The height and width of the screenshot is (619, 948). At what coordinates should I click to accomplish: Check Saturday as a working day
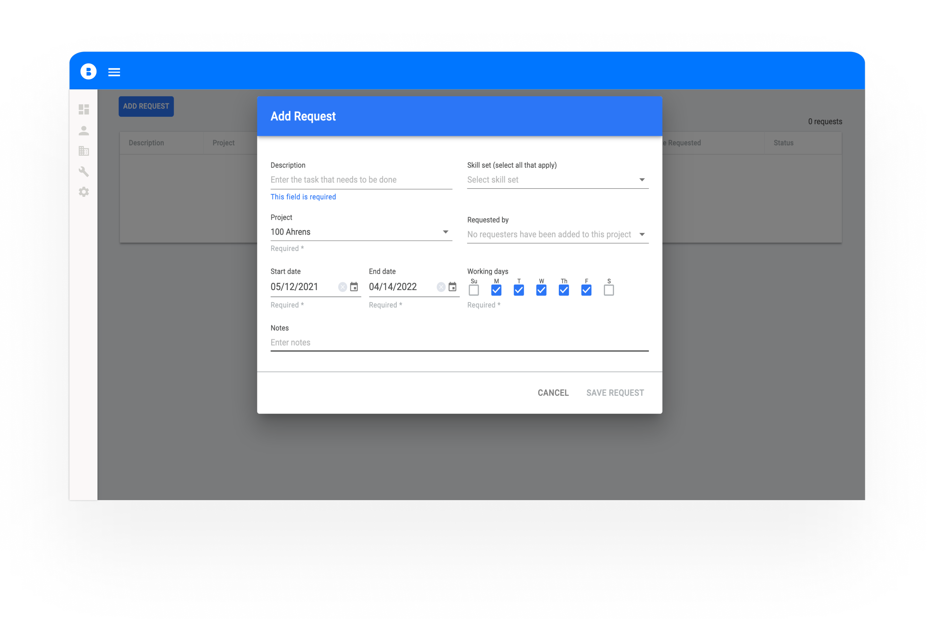pyautogui.click(x=609, y=290)
